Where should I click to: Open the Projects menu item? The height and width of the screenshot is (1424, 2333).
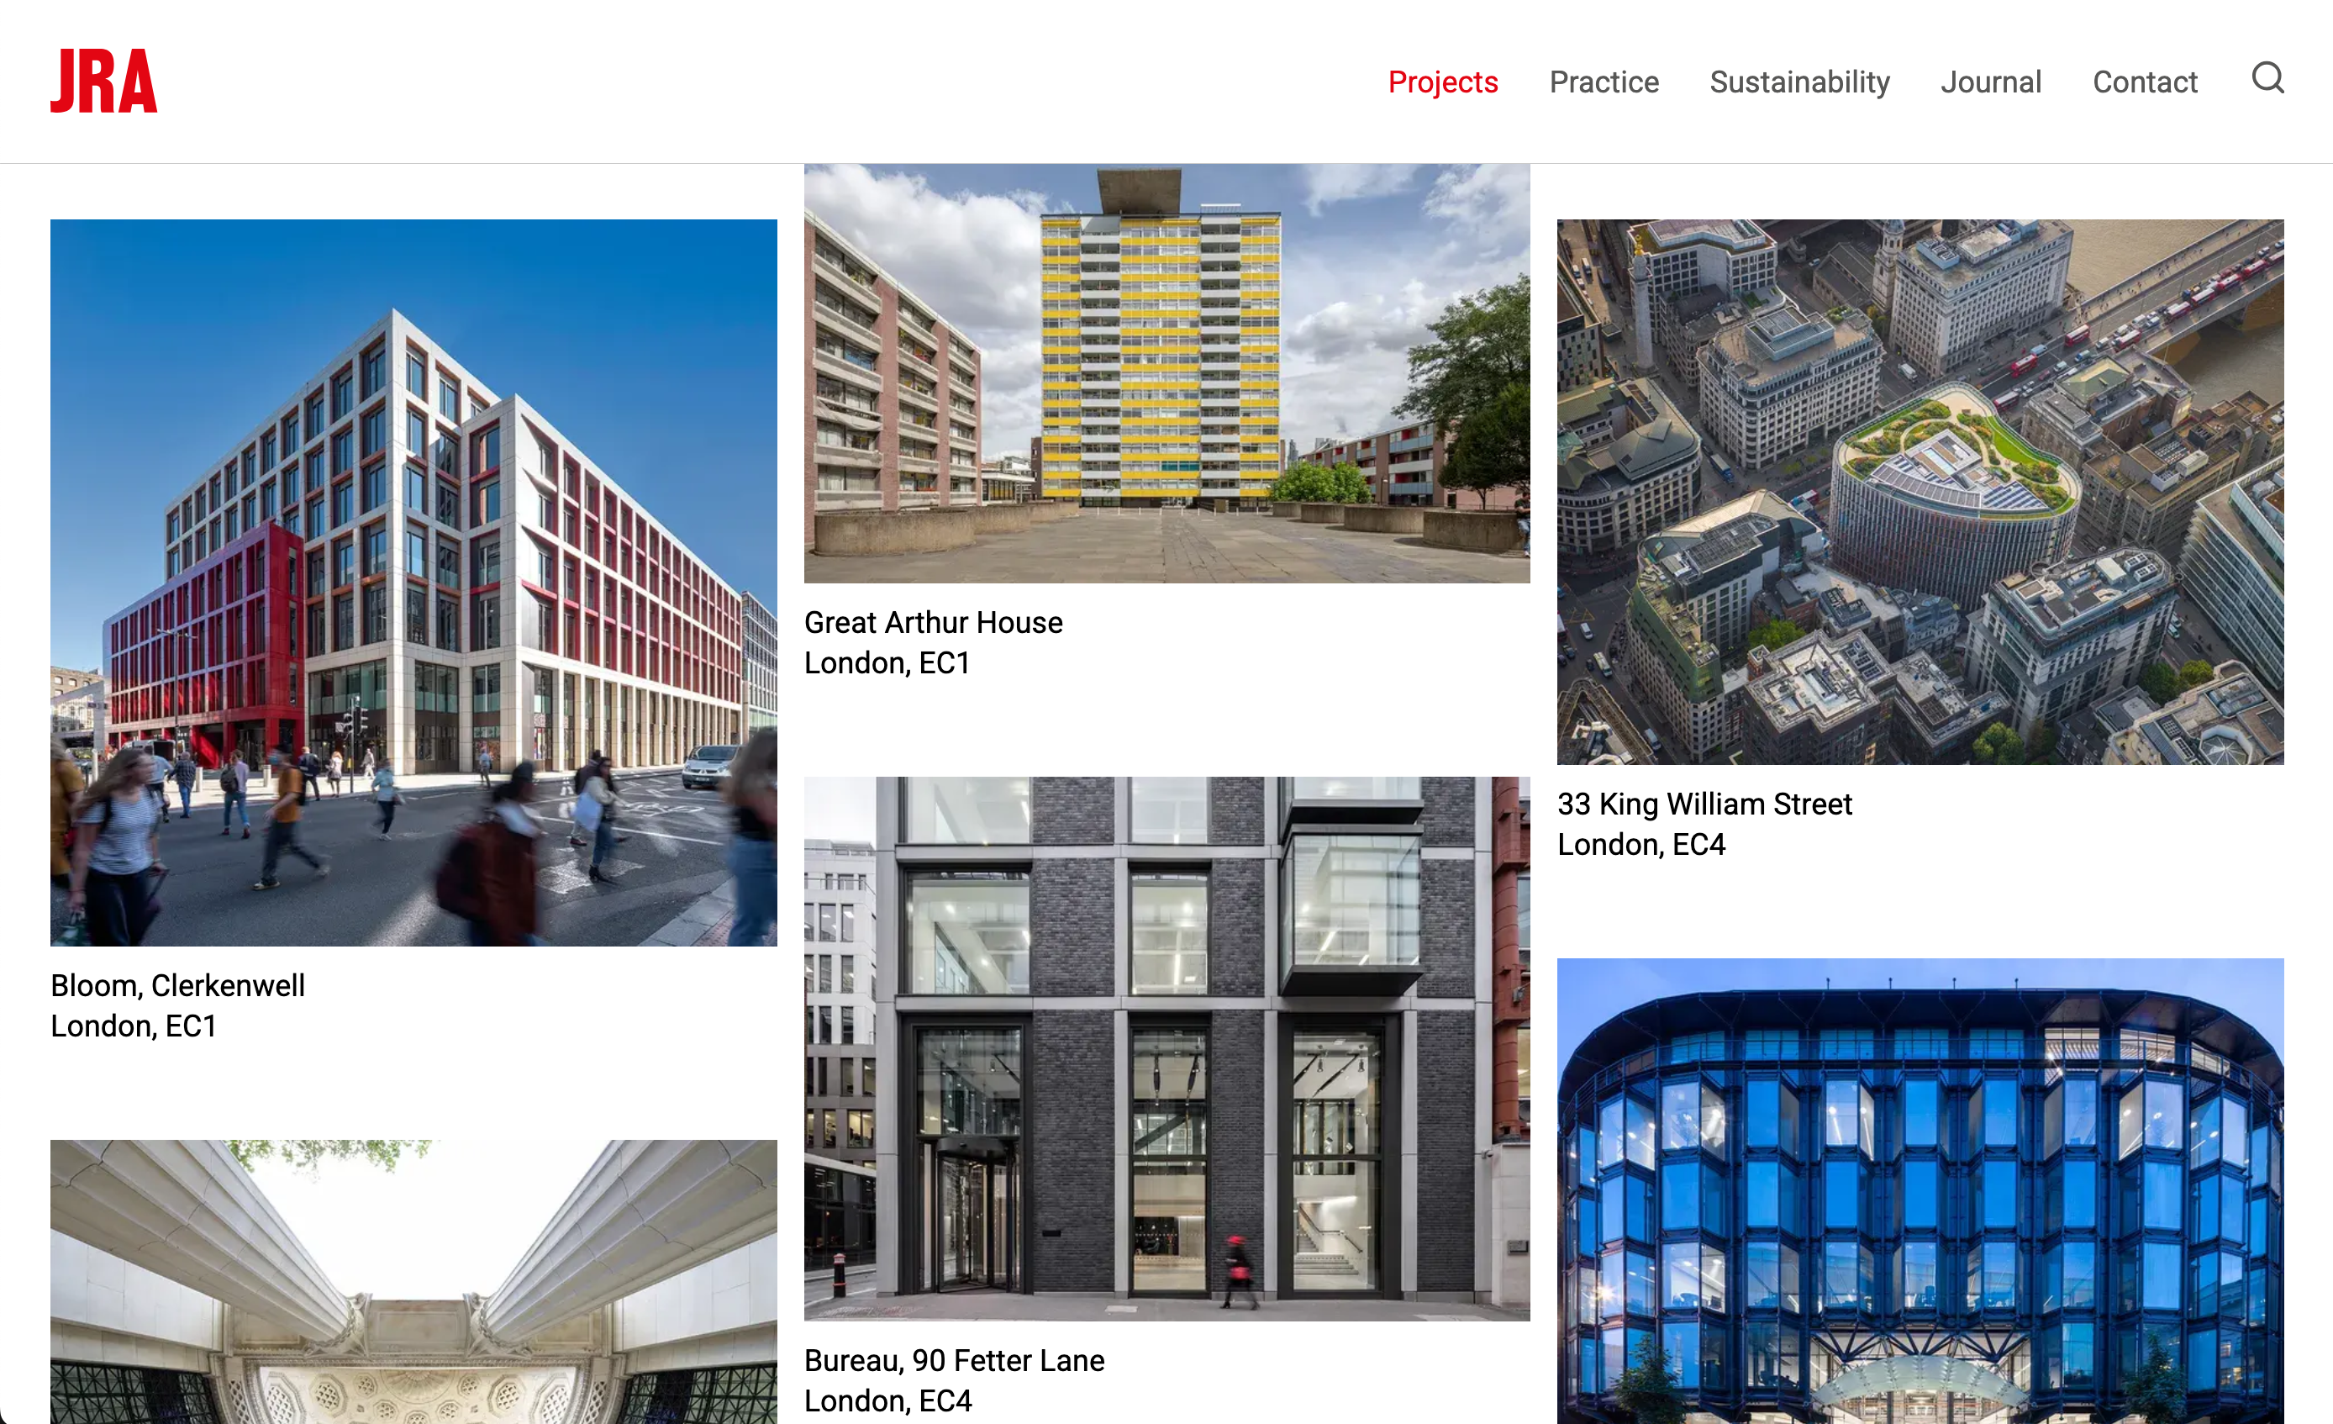1442,82
